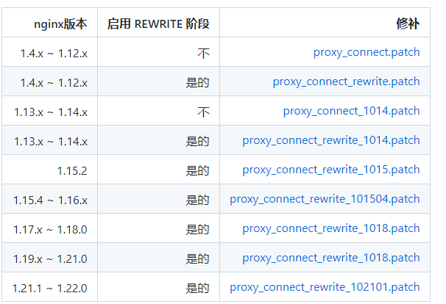This screenshot has height=304, width=446.
Task: Open proxy_connect_rewrite_1015.patch link
Action: tap(331, 170)
